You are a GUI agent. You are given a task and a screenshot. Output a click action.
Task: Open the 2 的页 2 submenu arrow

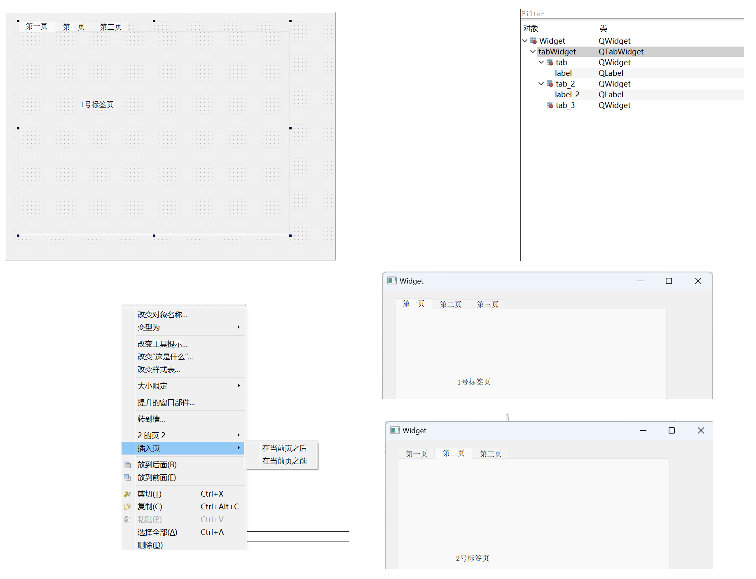tap(239, 435)
